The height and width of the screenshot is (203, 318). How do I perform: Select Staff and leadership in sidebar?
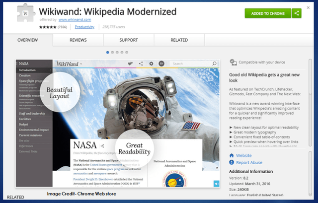pyautogui.click(x=32, y=114)
